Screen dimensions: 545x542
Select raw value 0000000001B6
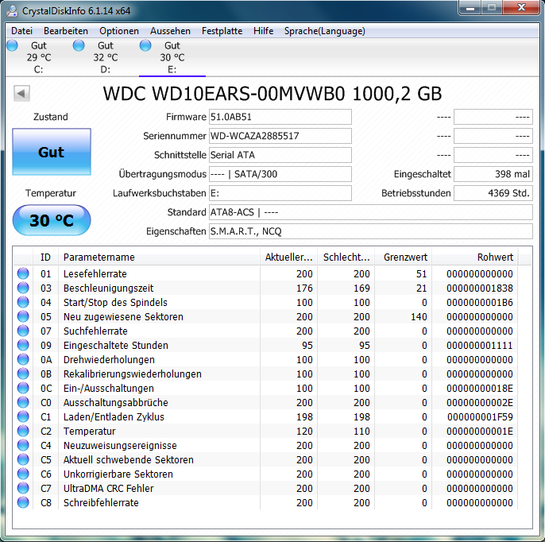pyautogui.click(x=480, y=303)
